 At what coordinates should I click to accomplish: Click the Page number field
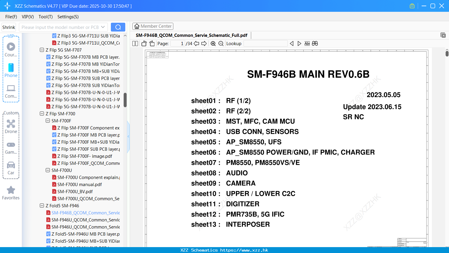[177, 44]
